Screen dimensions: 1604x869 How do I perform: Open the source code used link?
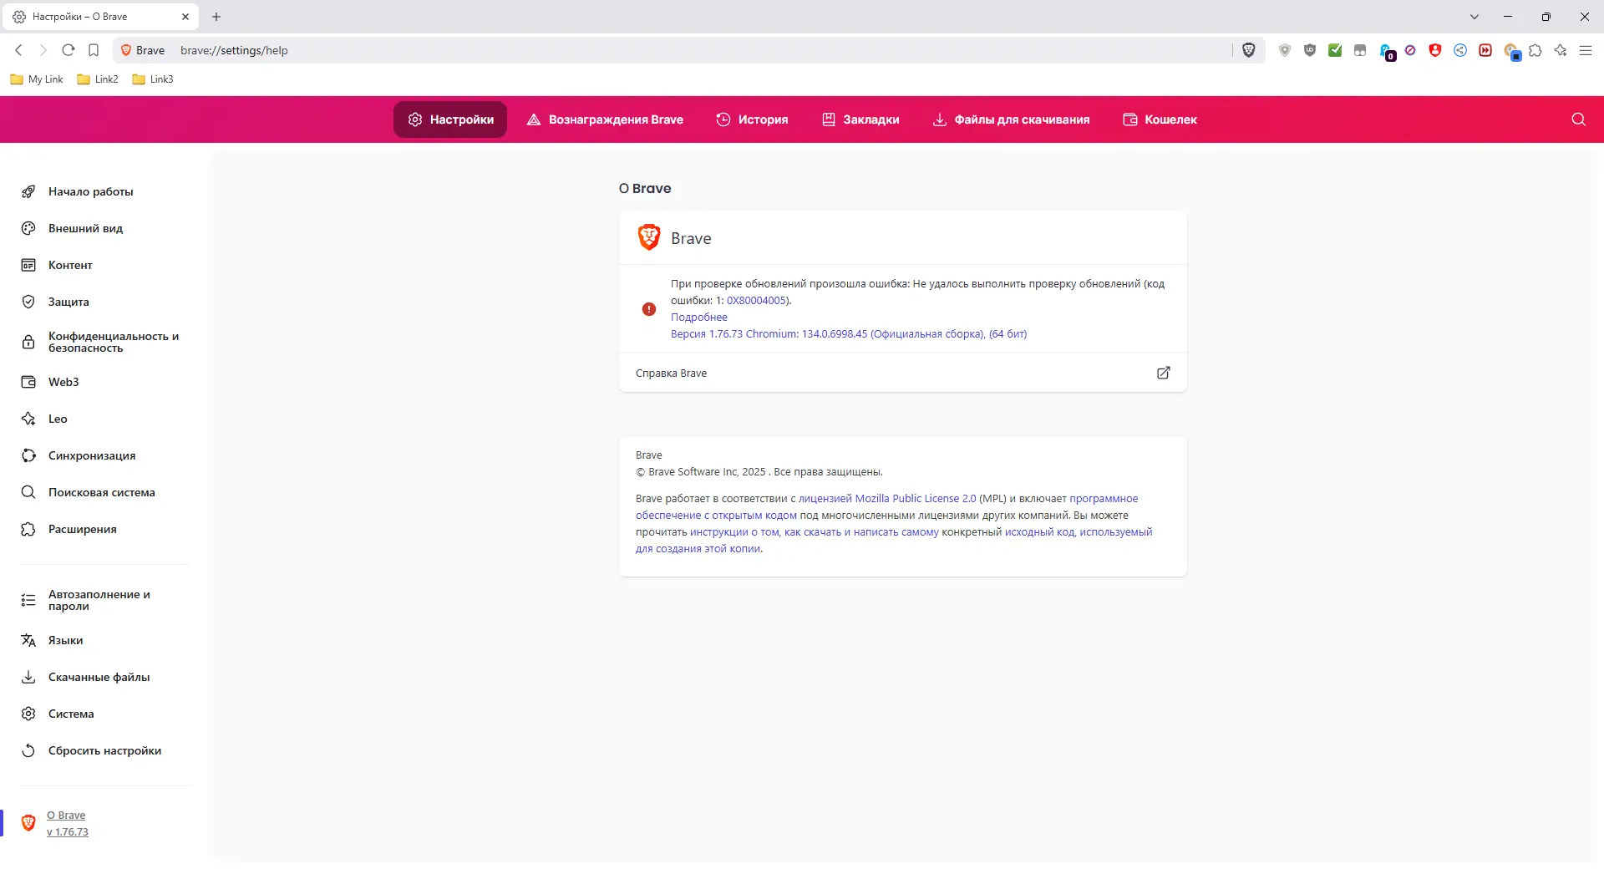(x=1079, y=532)
